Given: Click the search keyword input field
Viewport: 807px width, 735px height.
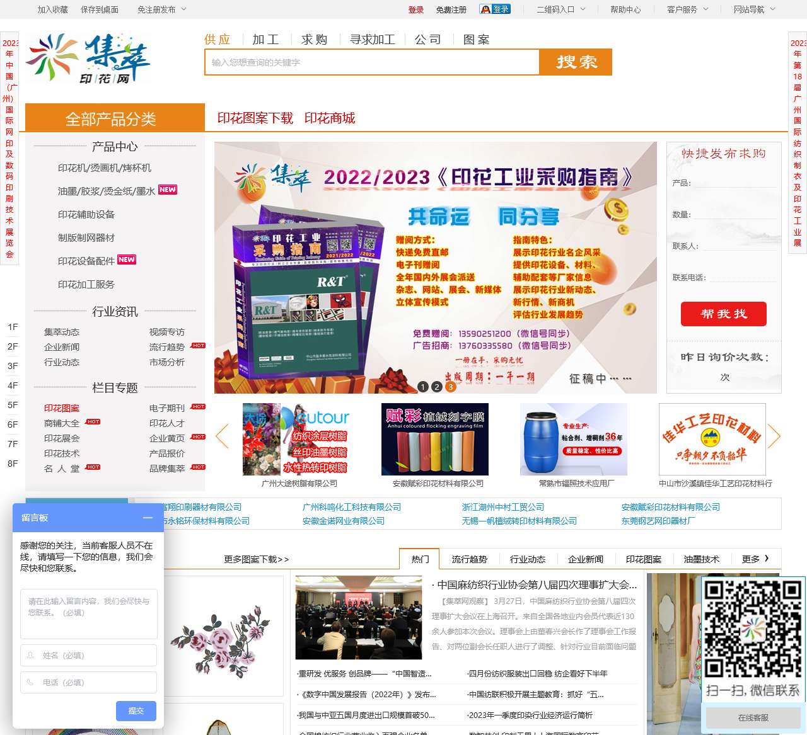Looking at the screenshot, I should [372, 62].
